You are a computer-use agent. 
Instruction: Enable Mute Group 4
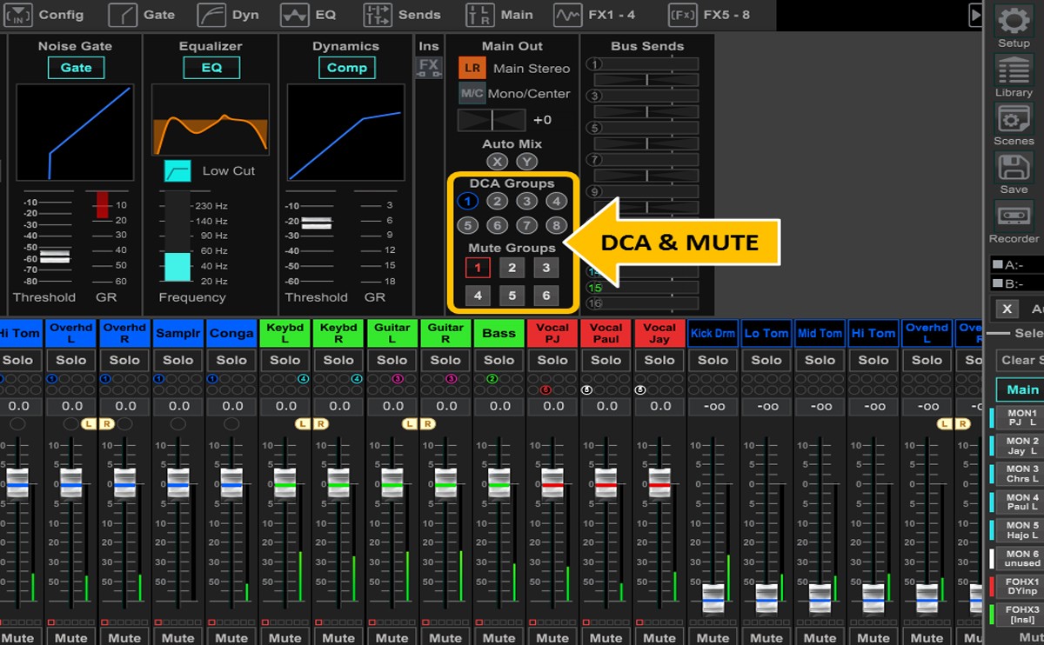[478, 296]
